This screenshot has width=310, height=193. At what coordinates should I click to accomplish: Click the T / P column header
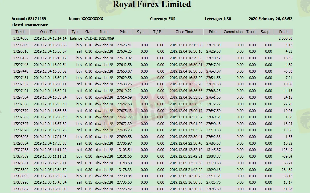pos(157,32)
